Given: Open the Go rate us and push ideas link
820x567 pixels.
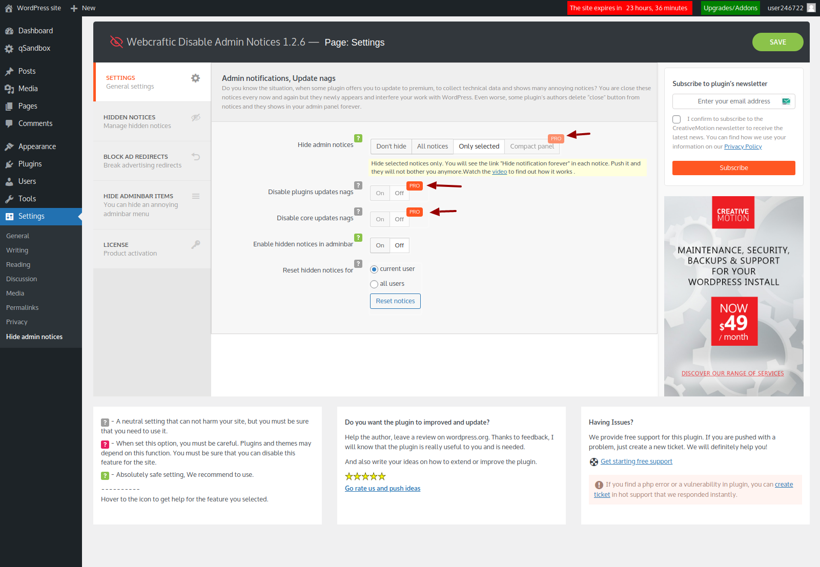Looking at the screenshot, I should tap(382, 488).
